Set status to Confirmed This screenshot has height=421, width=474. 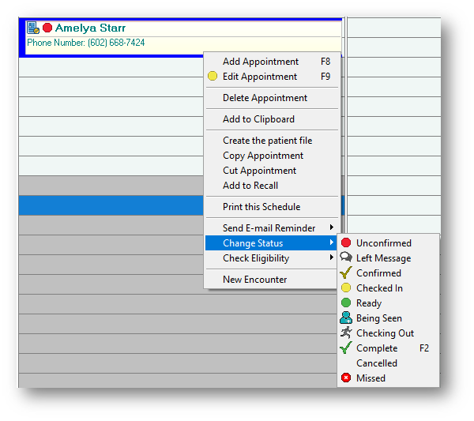tap(388, 273)
